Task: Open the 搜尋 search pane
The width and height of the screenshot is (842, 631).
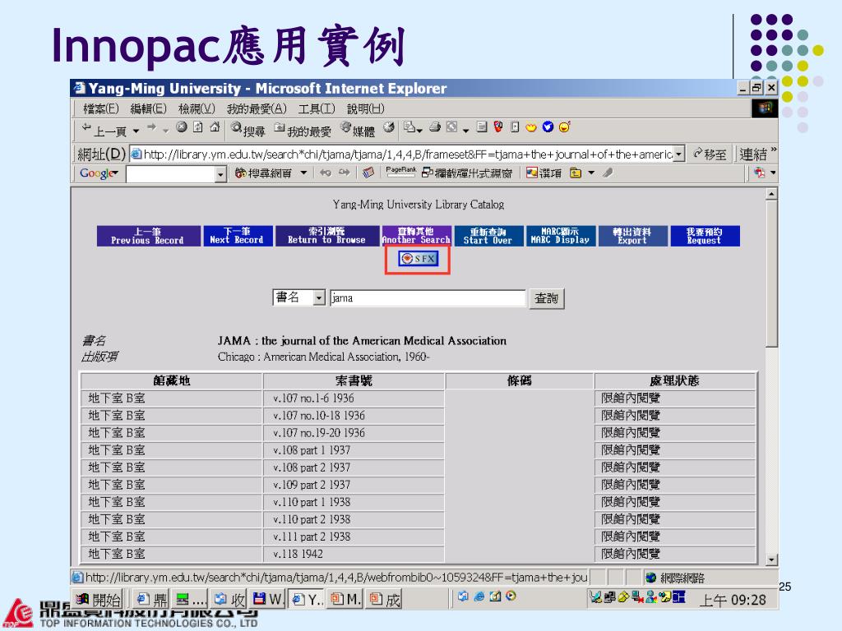Action: pos(248,129)
